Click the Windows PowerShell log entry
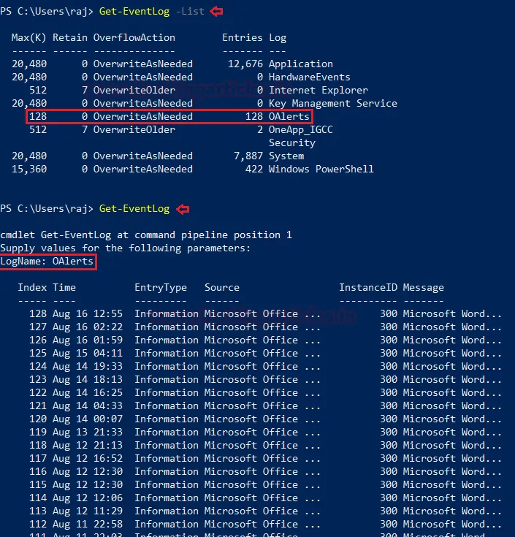515x537 pixels. [x=321, y=169]
